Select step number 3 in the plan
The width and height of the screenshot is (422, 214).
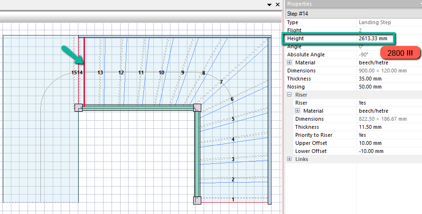233,159
